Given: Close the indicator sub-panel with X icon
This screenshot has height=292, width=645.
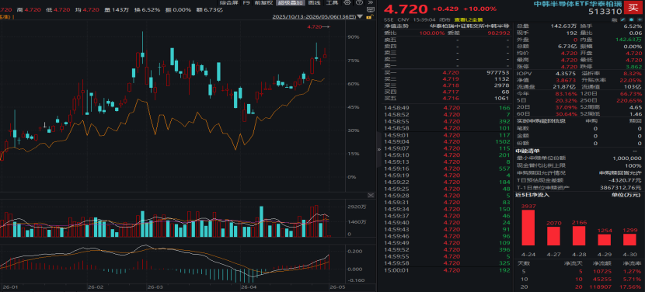Looking at the screenshot, I should point(371,196).
